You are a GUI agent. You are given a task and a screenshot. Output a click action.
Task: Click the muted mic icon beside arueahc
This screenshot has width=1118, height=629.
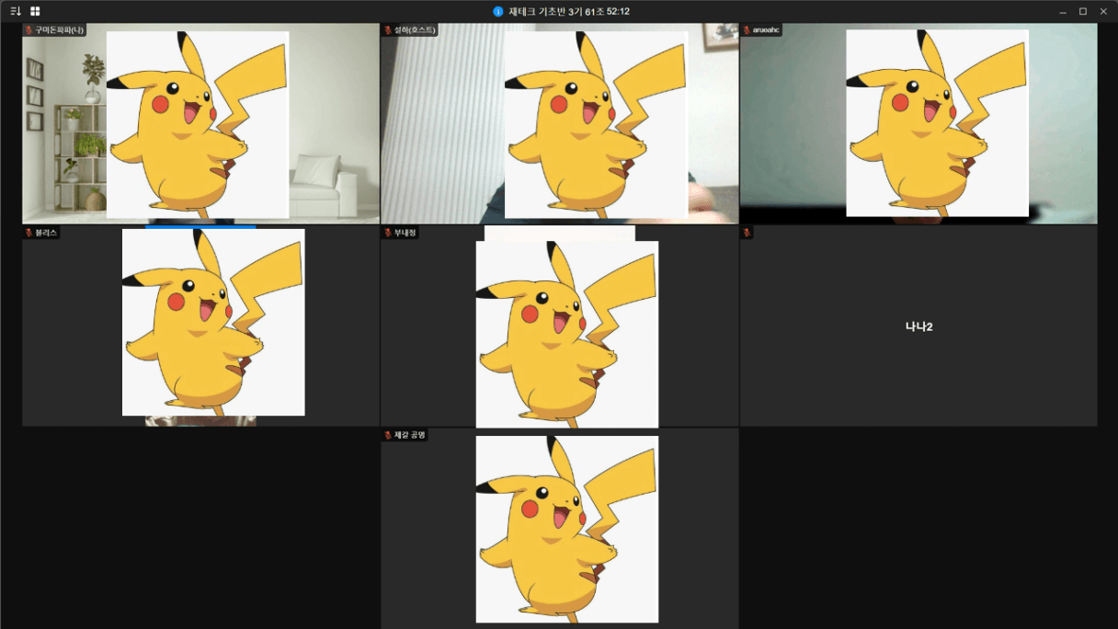[x=747, y=30]
